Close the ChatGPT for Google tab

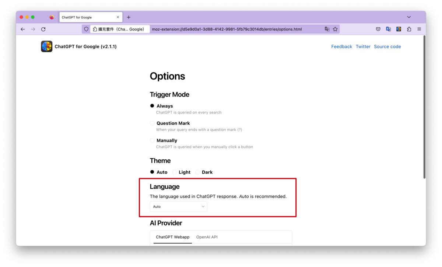[x=118, y=17]
